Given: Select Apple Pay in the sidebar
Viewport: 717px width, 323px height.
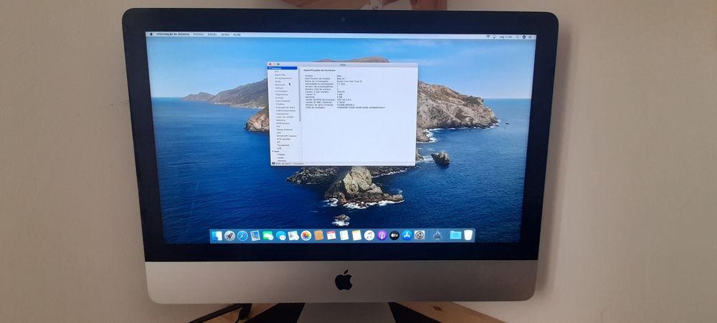Looking at the screenshot, I should tap(280, 75).
